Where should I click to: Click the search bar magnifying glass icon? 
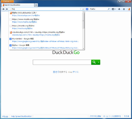pos(109,9)
